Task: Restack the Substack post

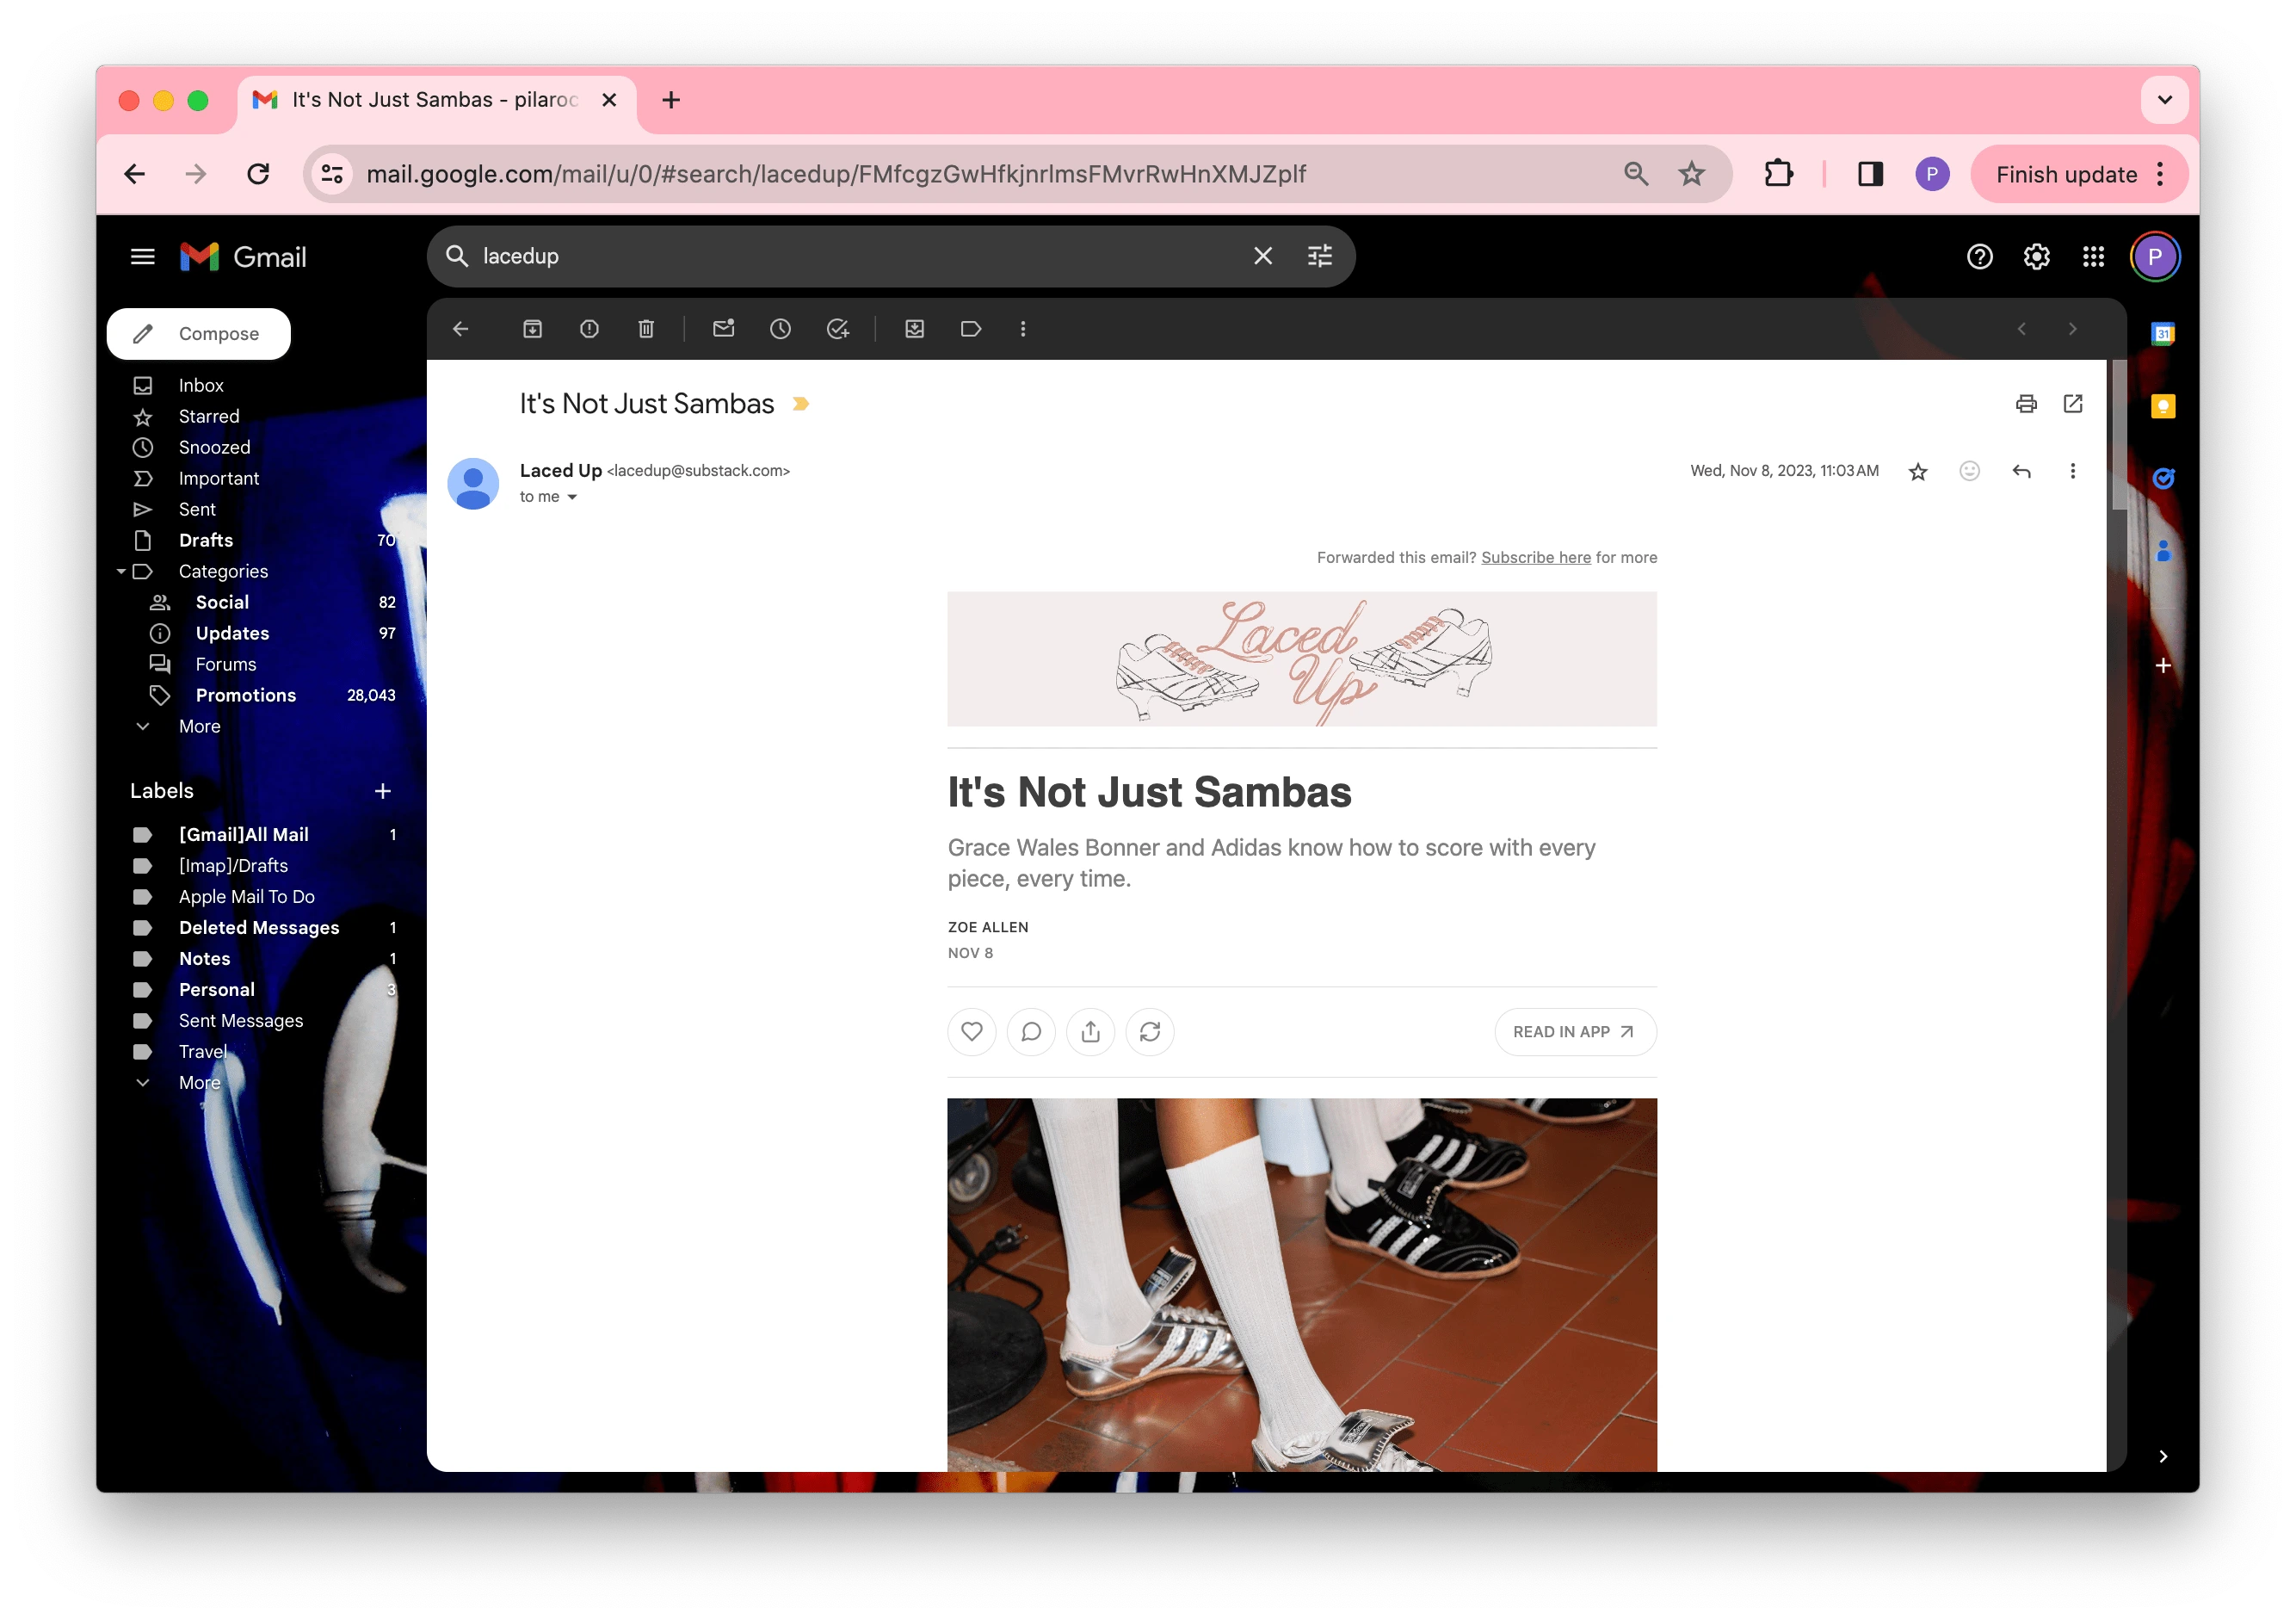Action: tap(1150, 1032)
